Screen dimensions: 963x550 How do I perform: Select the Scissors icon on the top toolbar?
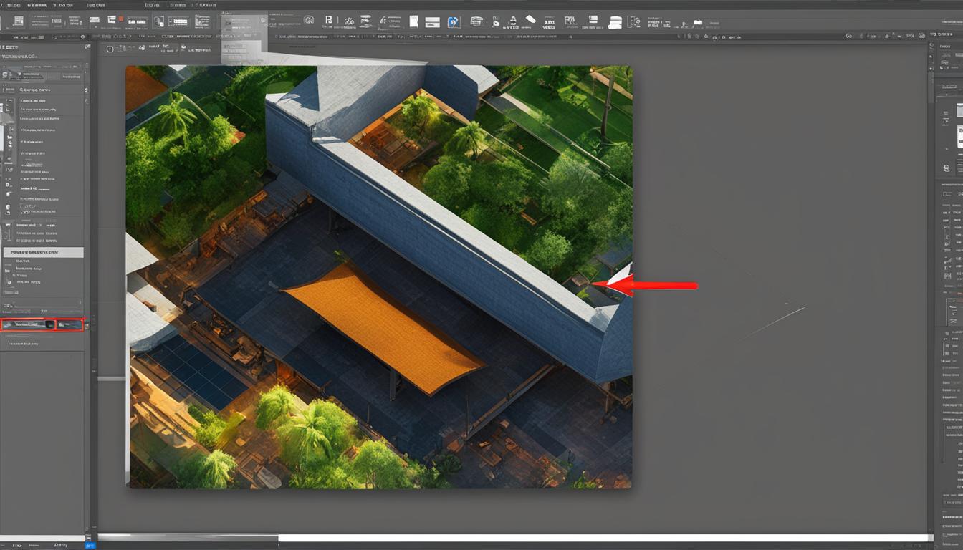coord(348,21)
